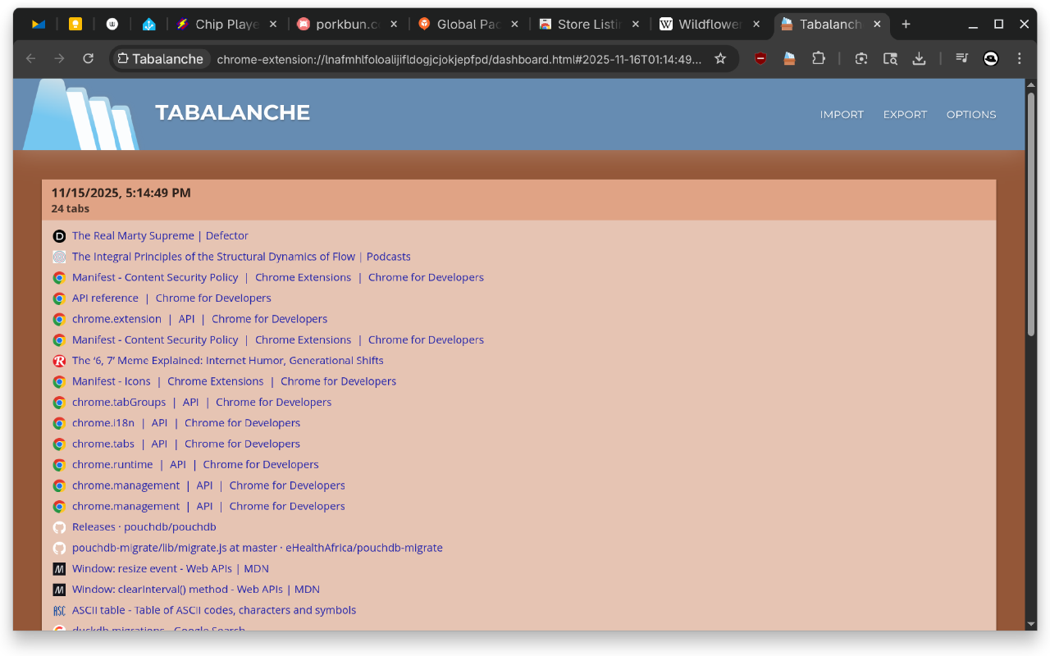Screen dimensions: 1050x656
Task: Open the Extensions puzzle-piece menu
Action: 818,58
